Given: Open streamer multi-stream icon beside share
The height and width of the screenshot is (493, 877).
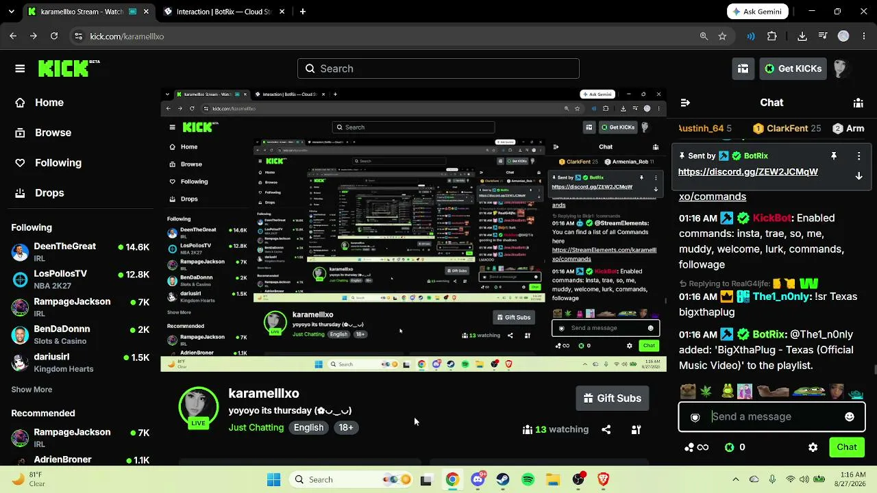Looking at the screenshot, I should (636, 430).
